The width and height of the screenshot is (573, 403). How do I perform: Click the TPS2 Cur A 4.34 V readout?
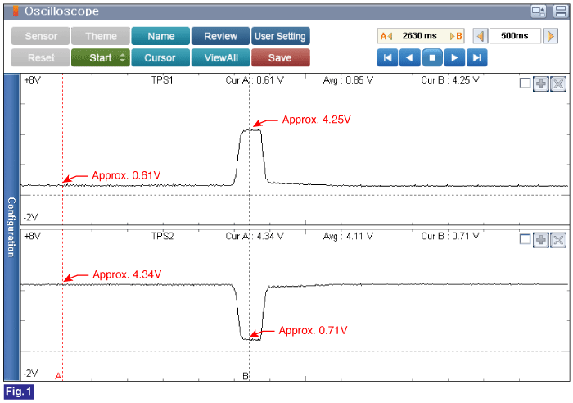255,236
